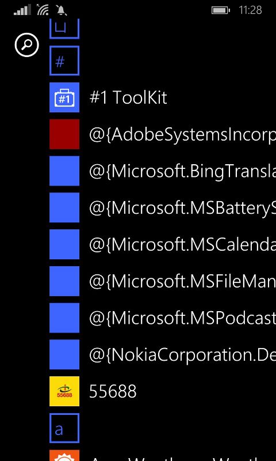Tap the orange weather app tile

tap(64, 455)
